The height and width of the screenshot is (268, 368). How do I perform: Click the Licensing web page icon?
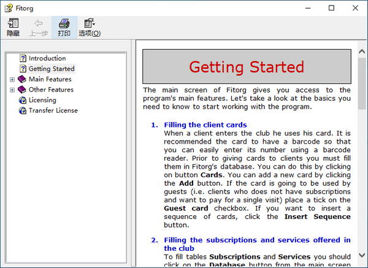[x=23, y=100]
